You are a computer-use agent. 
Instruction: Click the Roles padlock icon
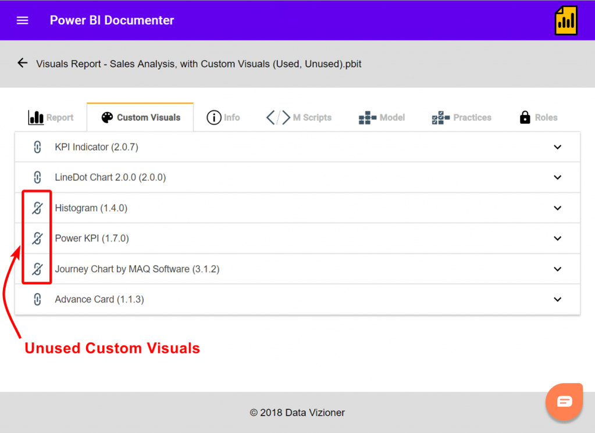(525, 117)
